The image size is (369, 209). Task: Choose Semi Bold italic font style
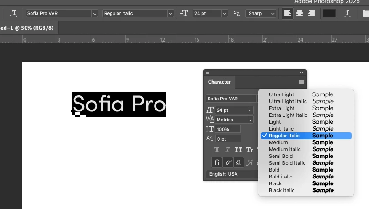tap(306, 163)
